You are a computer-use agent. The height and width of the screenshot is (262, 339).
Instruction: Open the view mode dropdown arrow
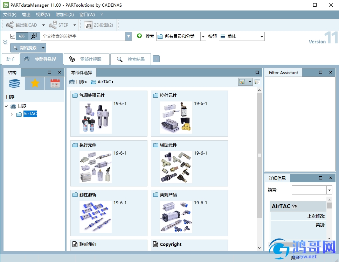250,82
